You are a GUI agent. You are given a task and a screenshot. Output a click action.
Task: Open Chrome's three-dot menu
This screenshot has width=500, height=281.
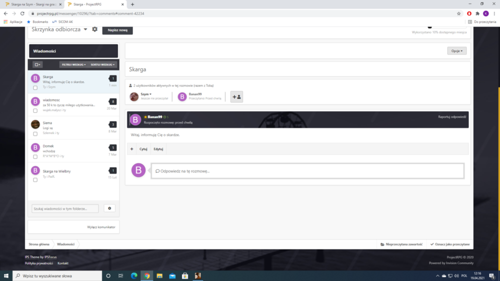click(x=494, y=13)
